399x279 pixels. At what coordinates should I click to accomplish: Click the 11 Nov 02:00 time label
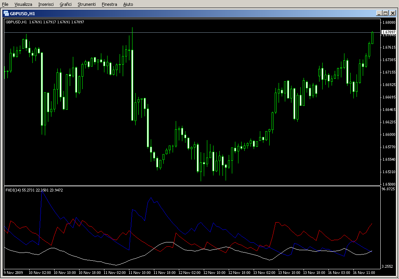pyautogui.click(x=115, y=273)
